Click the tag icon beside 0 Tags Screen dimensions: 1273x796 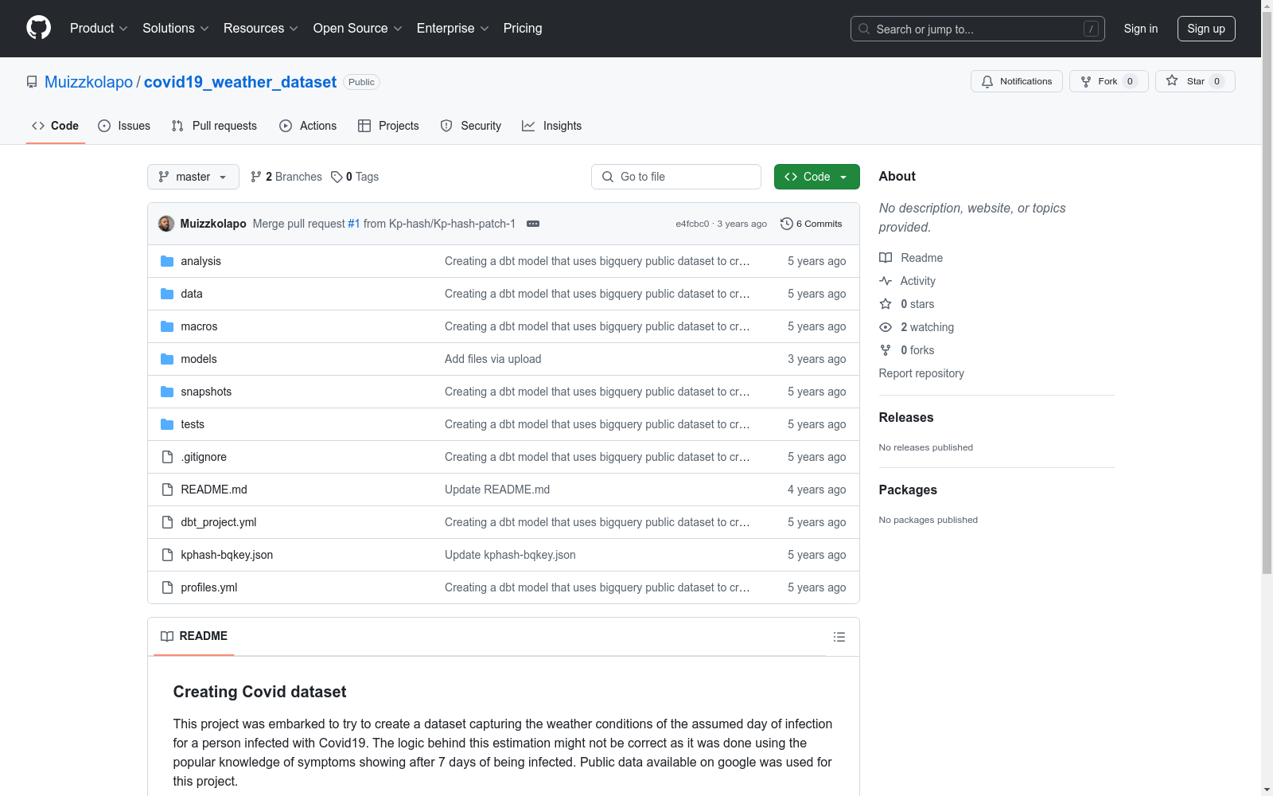pyautogui.click(x=337, y=177)
